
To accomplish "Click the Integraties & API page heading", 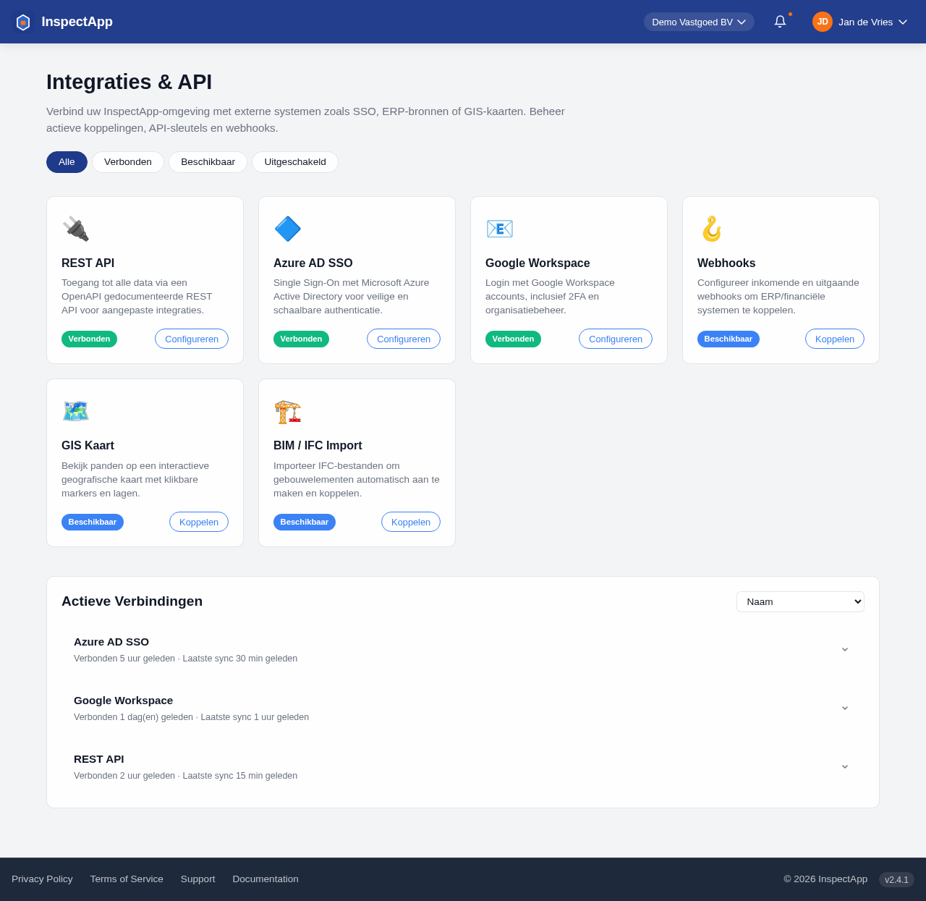I will pyautogui.click(x=129, y=82).
